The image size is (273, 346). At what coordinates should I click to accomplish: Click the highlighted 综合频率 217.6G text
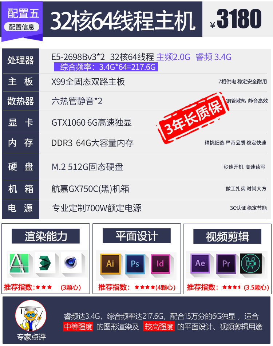tap(106, 67)
